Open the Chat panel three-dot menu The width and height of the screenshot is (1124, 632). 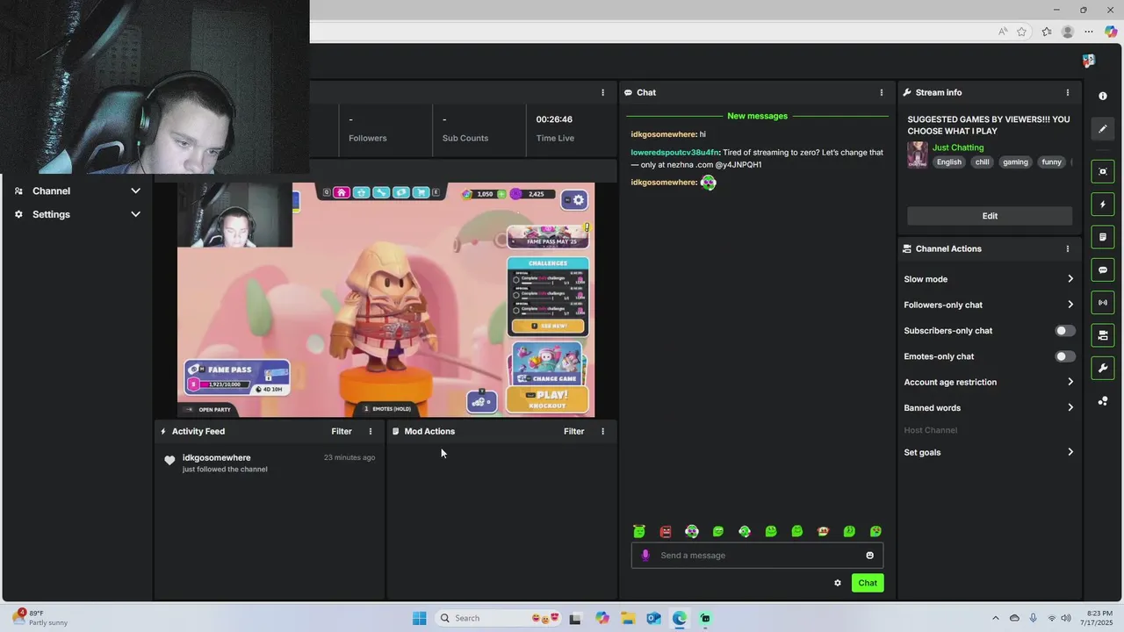pyautogui.click(x=882, y=92)
